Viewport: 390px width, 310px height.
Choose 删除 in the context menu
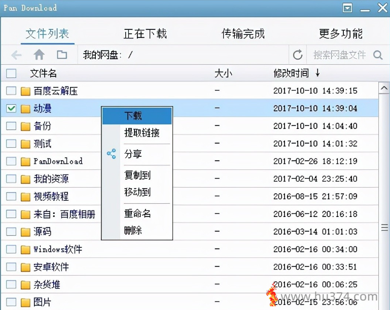pyautogui.click(x=133, y=231)
